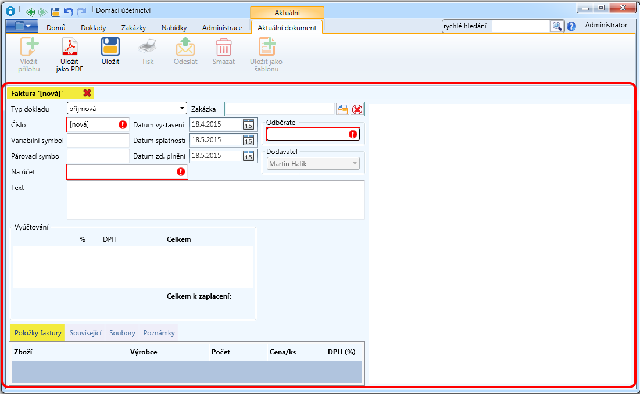Click the empty highlighted invoice item row
The width and height of the screenshot is (640, 394).
pyautogui.click(x=187, y=372)
